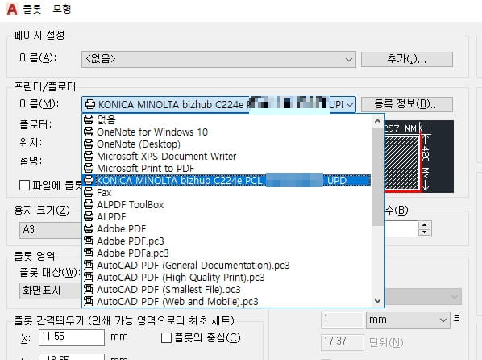Choose ALPDF ToolBox printer
Screen dimensions: 482x360
click(x=226, y=204)
